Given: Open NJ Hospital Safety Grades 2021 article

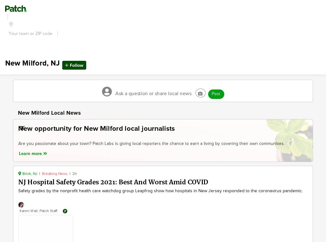Looking at the screenshot, I should [x=113, y=182].
